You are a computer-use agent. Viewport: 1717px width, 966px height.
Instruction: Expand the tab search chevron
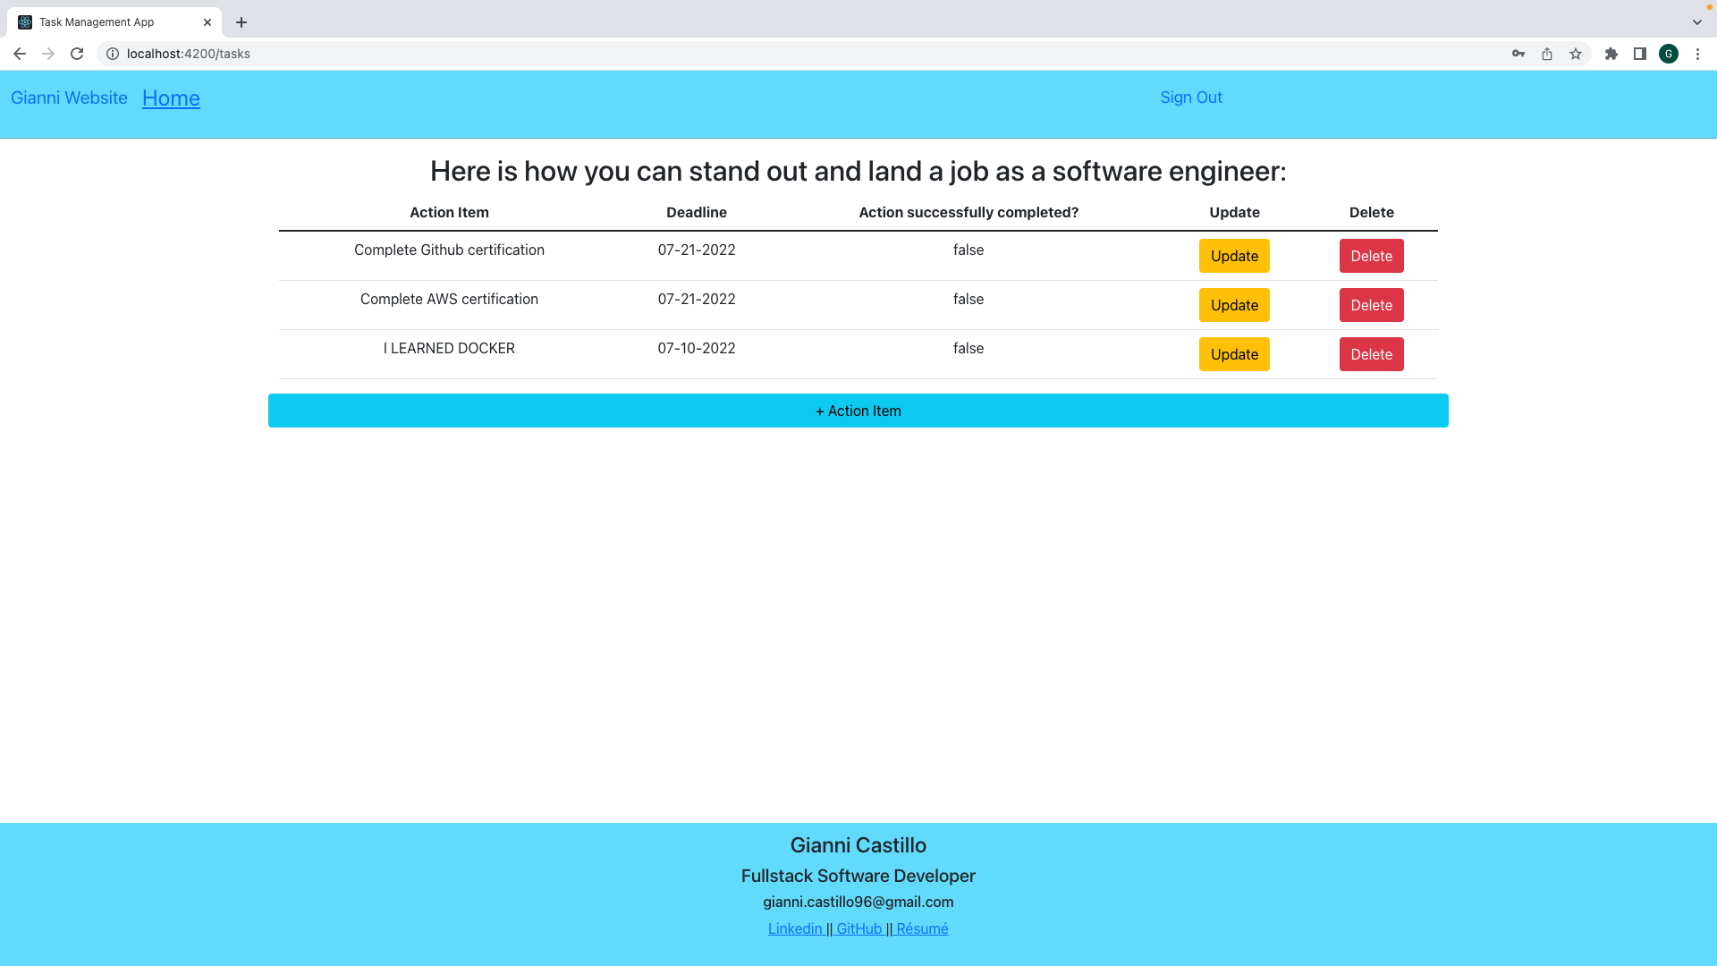pos(1697,21)
